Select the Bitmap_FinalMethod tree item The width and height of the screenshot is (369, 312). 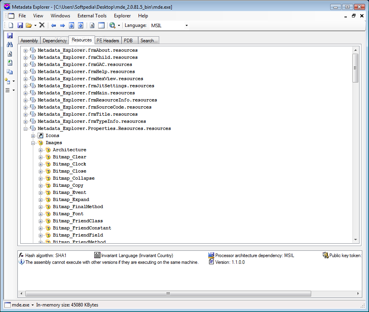[78, 207]
